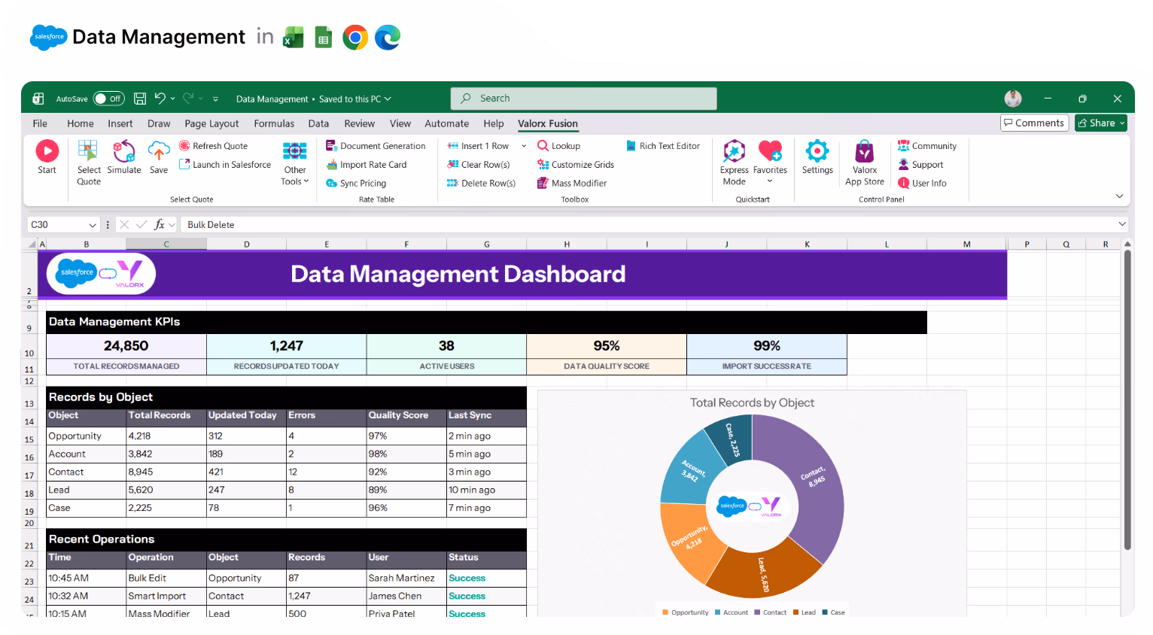This screenshot has width=1153, height=635.
Task: Click inside the Search box
Action: click(x=583, y=98)
